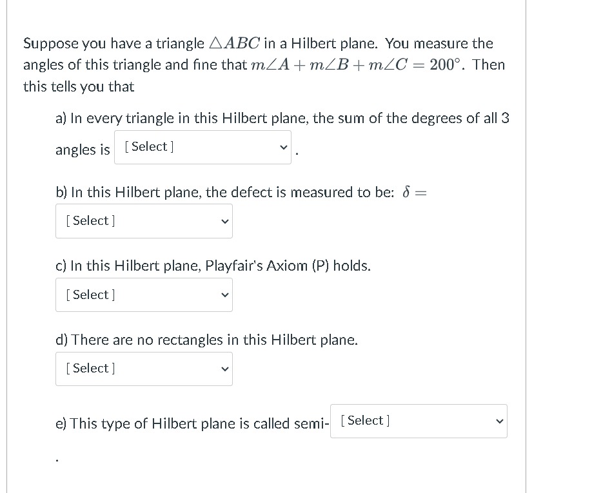Click the [Select] label in part e)
Screen dimensions: 612x493
tap(365, 420)
